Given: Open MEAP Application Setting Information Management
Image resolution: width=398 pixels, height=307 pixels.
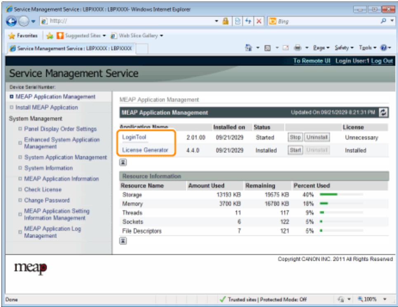Looking at the screenshot, I should [57, 214].
